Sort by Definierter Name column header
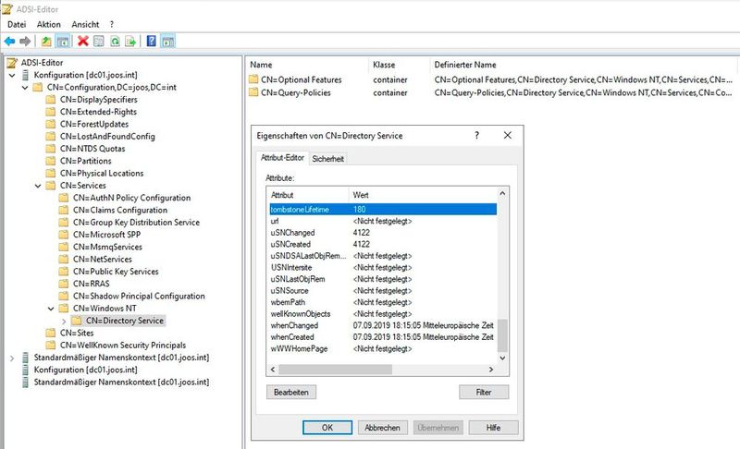Screen dimensions: 740x449 [x=585, y=65]
